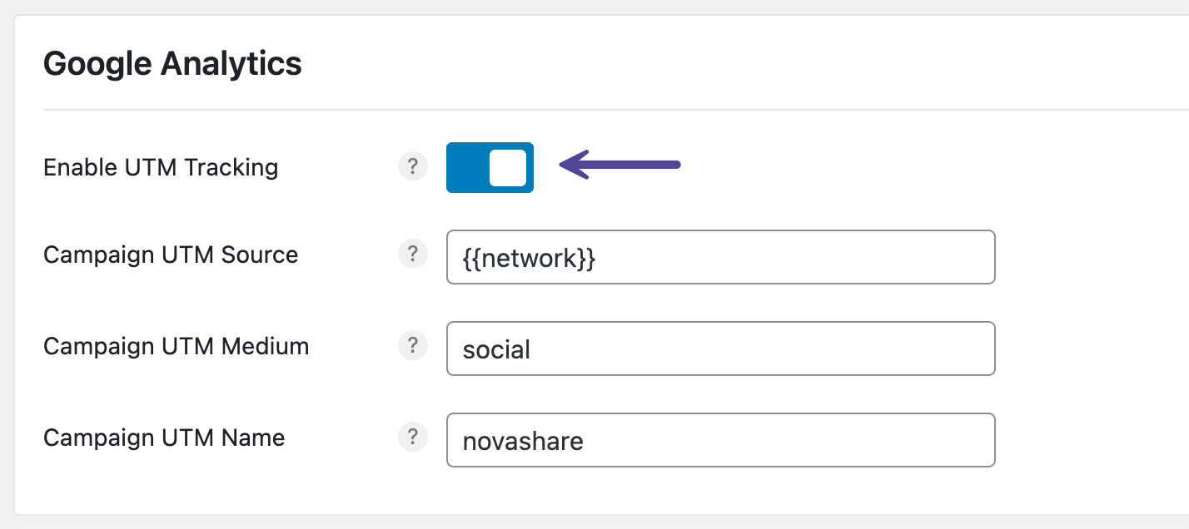This screenshot has height=529, width=1189.
Task: Show help for Campaign UTM Source
Action: [x=413, y=255]
